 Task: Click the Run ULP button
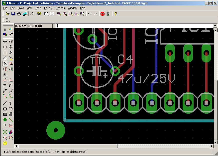coord(52,14)
